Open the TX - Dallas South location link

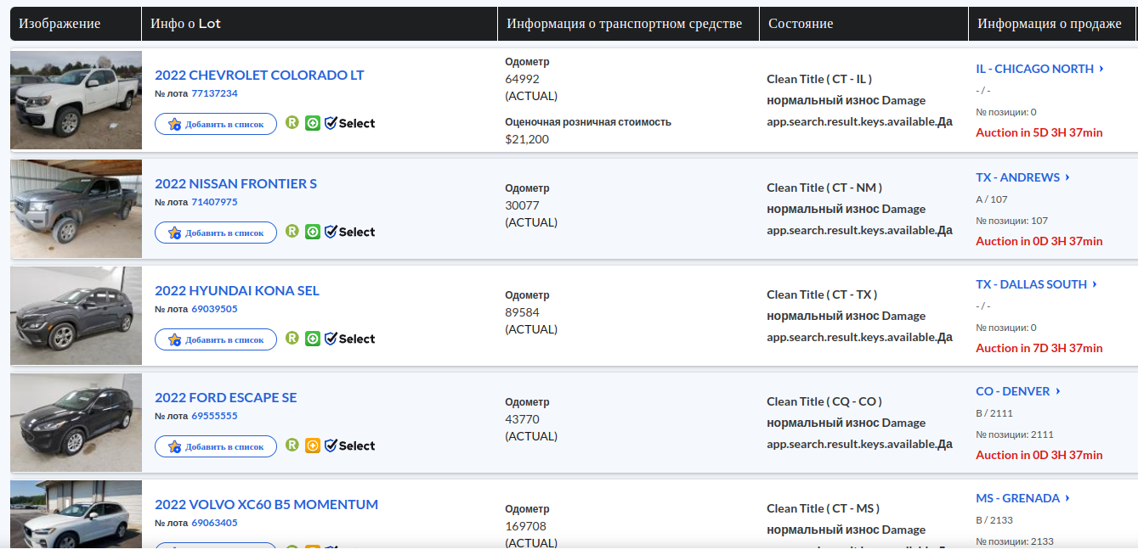click(1036, 284)
